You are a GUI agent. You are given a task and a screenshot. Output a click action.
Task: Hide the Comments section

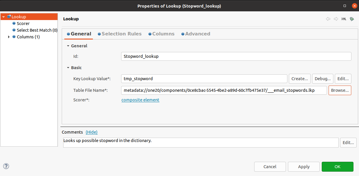(91, 132)
